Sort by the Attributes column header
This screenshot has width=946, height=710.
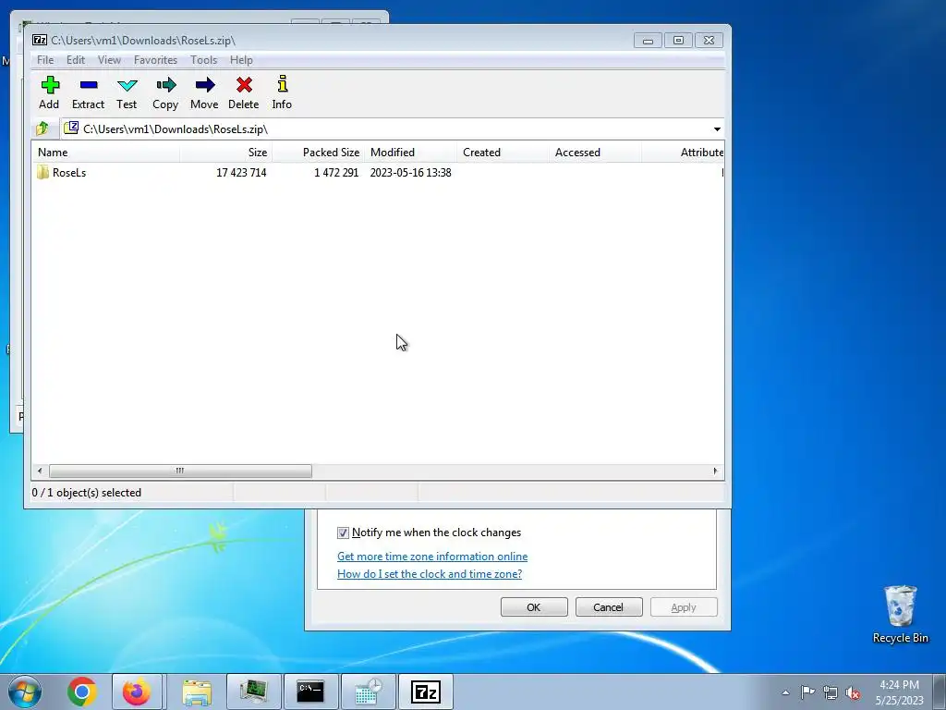tap(683, 153)
